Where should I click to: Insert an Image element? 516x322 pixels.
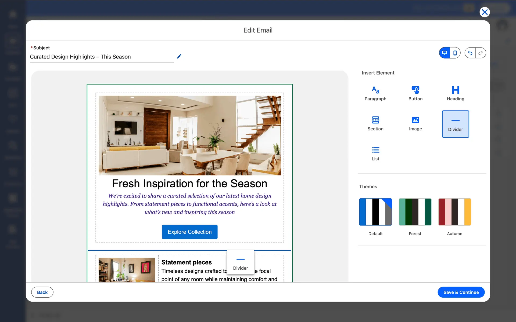415,123
